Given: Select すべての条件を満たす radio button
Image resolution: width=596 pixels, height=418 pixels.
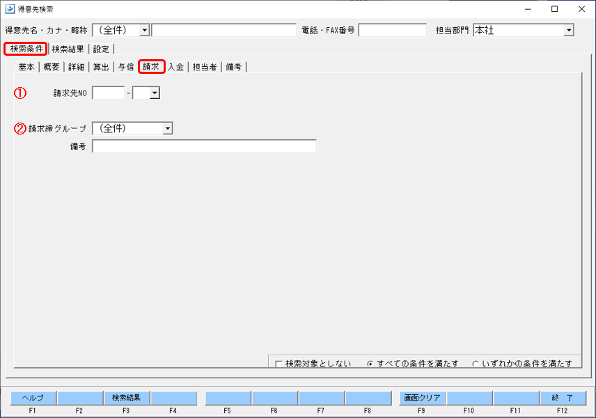Looking at the screenshot, I should point(370,364).
